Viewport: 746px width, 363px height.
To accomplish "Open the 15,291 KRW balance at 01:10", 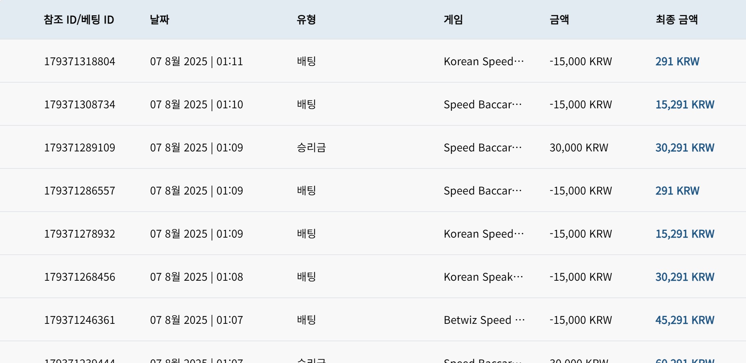I will click(x=685, y=104).
